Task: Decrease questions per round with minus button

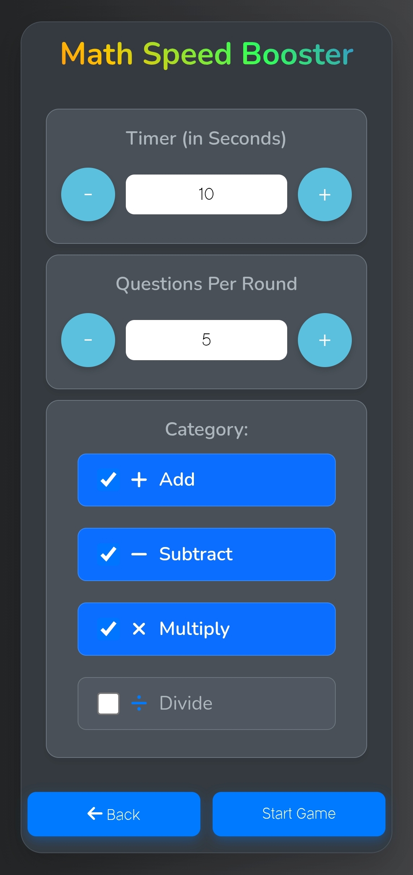Action: pos(88,340)
